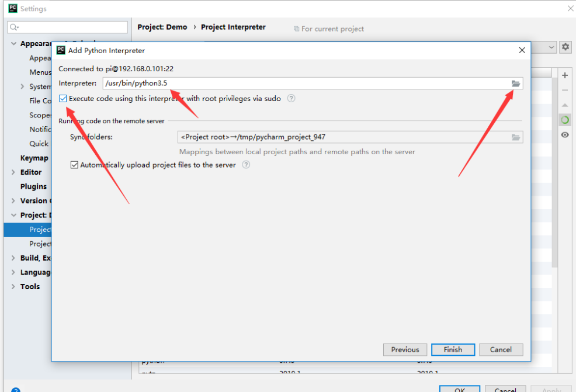The width and height of the screenshot is (576, 392).
Task: Click PyCharm logo in Settings title bar
Action: pos(12,8)
